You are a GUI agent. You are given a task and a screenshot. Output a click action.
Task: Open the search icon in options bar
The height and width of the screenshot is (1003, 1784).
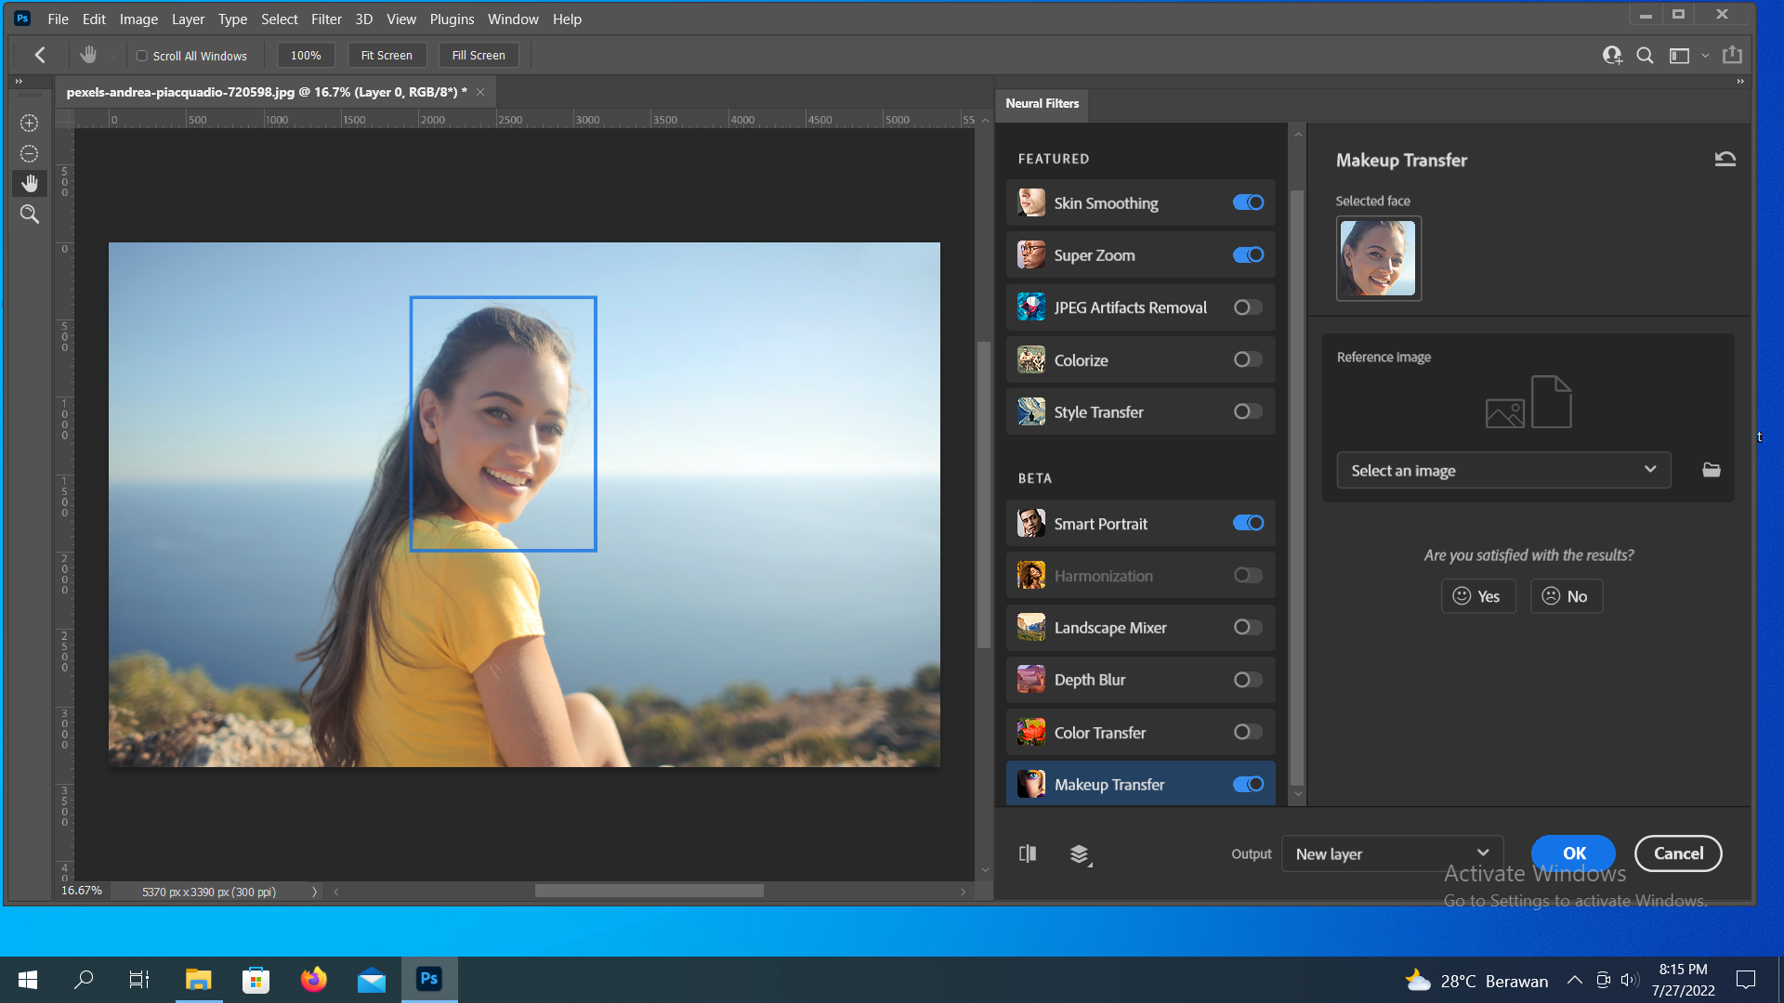1645,55
